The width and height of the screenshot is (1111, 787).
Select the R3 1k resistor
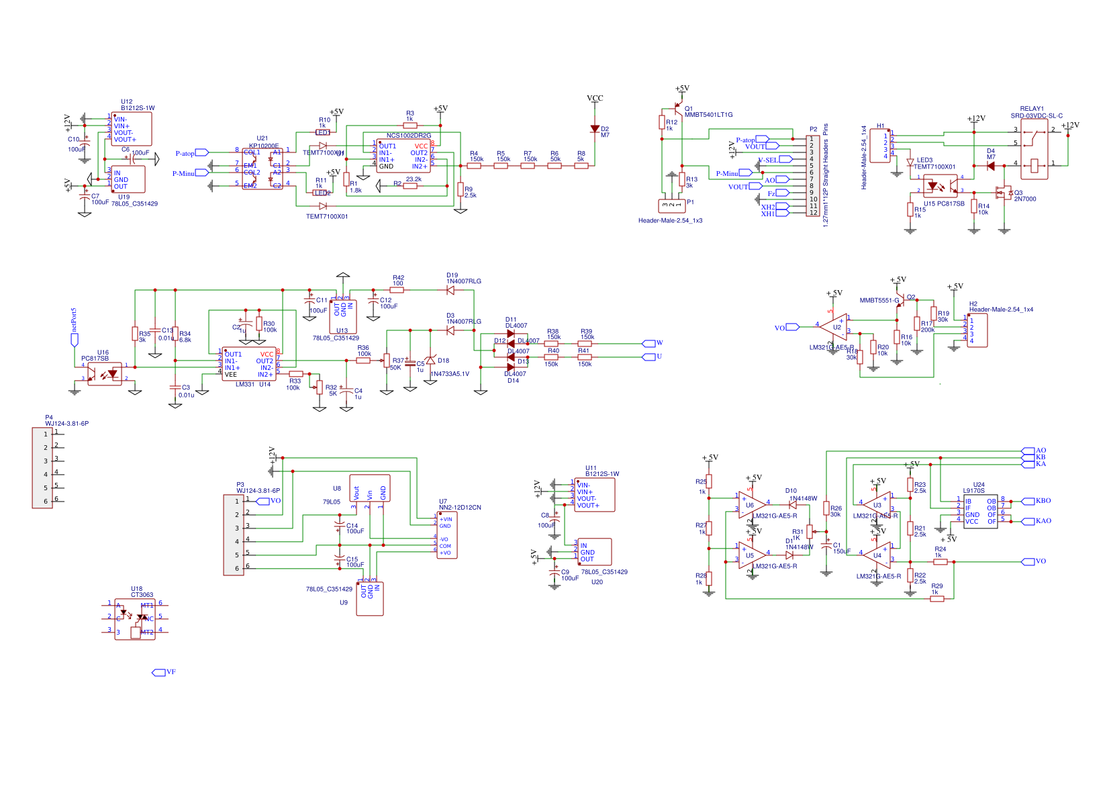(410, 126)
